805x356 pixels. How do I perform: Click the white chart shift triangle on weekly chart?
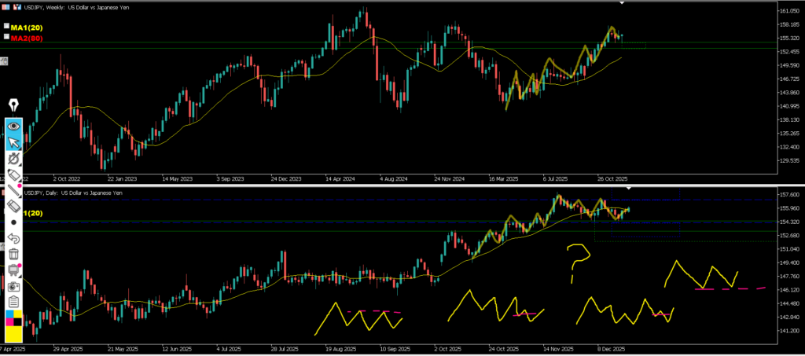coord(622,3)
